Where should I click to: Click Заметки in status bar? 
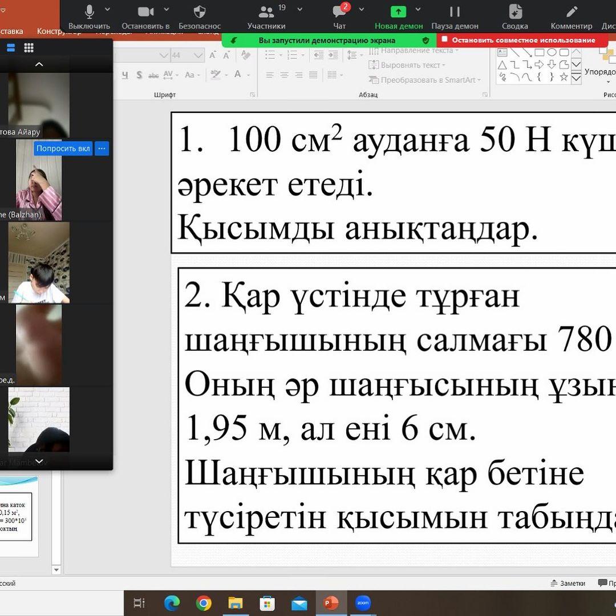click(x=568, y=583)
